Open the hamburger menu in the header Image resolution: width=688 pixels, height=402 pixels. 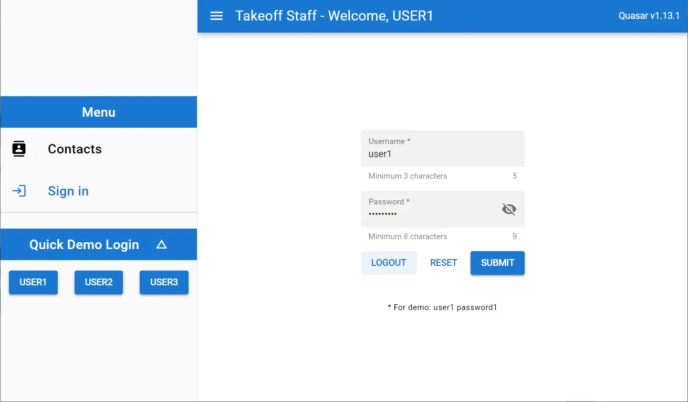click(216, 16)
